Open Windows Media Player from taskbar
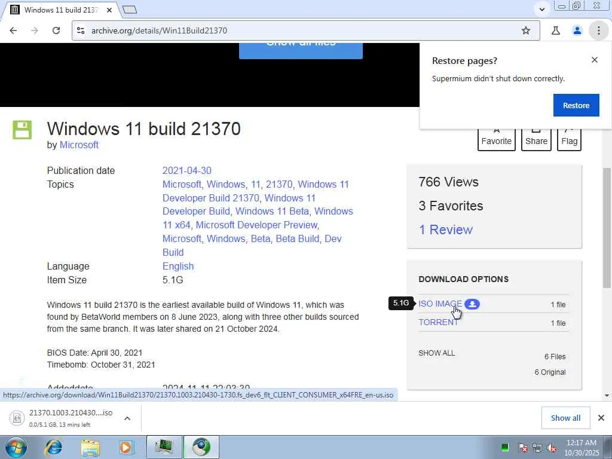This screenshot has width=612, height=459. (x=127, y=447)
